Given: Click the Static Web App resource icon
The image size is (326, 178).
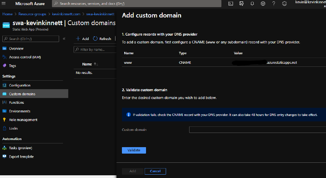Looking at the screenshot, I should (6, 25).
